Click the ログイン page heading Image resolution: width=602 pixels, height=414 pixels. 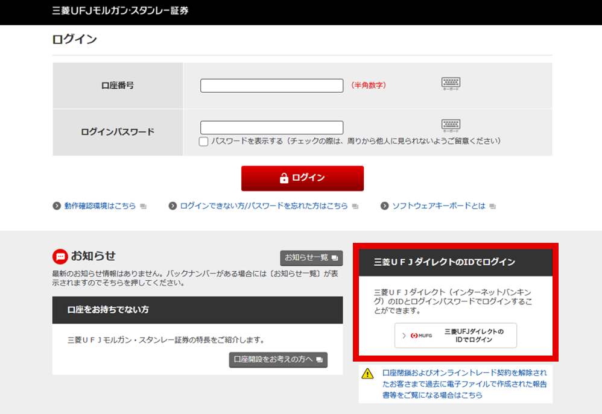click(x=74, y=39)
